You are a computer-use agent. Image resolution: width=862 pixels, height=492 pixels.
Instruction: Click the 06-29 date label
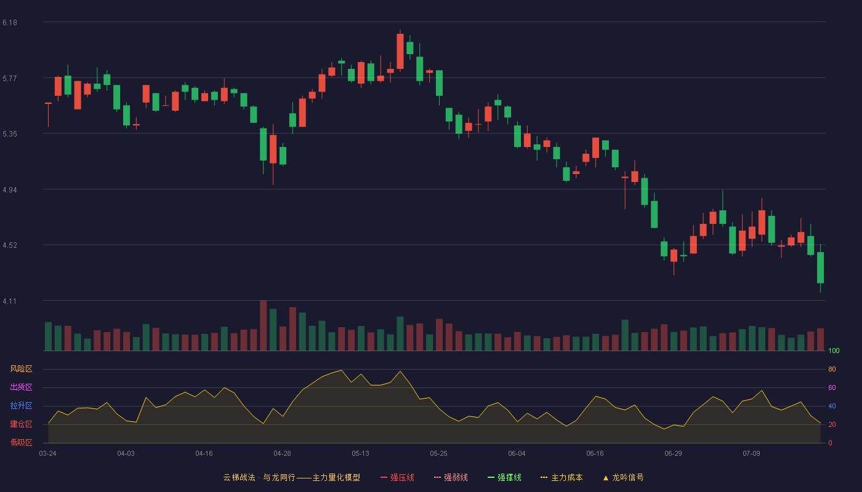click(x=673, y=453)
